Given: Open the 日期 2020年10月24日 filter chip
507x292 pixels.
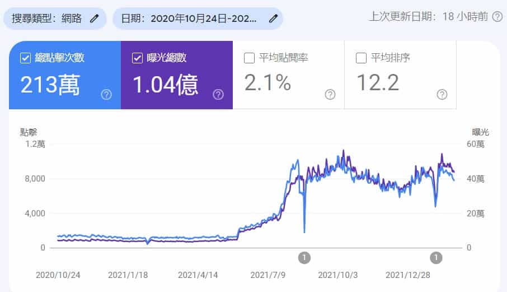Looking at the screenshot, I should click(x=198, y=18).
